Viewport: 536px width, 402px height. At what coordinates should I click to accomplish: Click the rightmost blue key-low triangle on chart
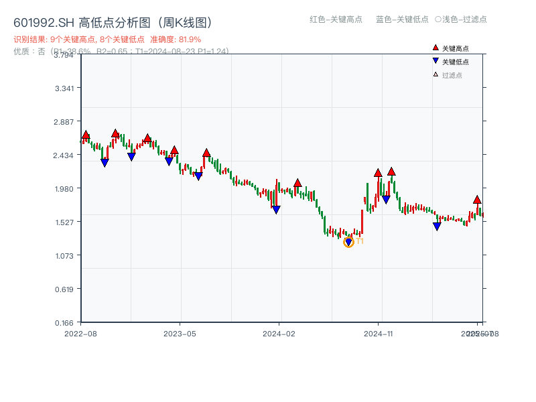point(437,226)
